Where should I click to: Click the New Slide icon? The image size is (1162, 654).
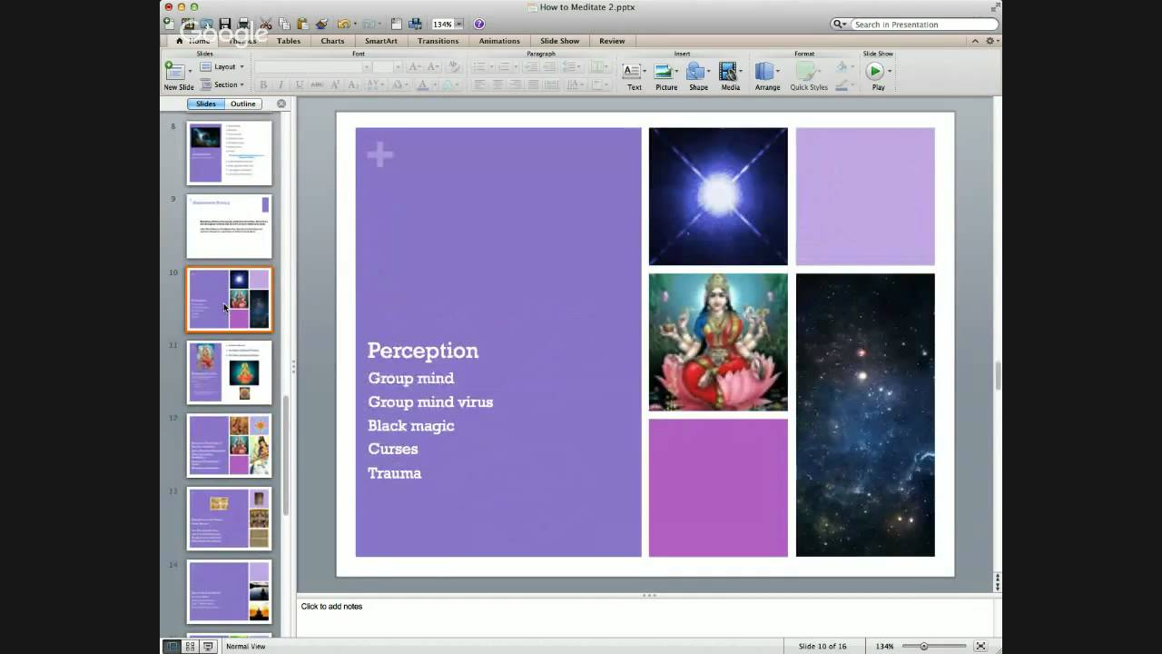click(x=174, y=72)
